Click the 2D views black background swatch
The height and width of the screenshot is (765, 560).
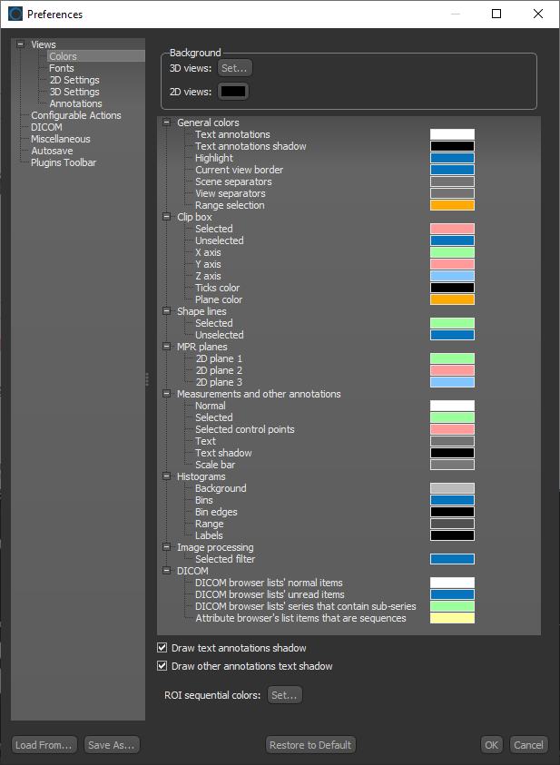tap(232, 92)
